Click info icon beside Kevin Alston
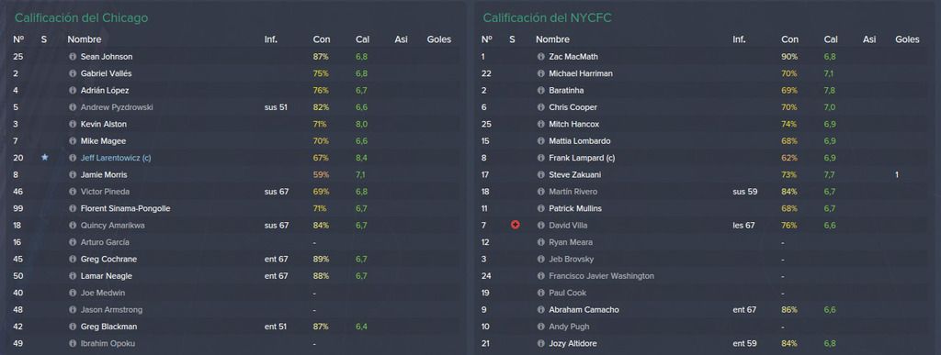The image size is (941, 355). 73,125
